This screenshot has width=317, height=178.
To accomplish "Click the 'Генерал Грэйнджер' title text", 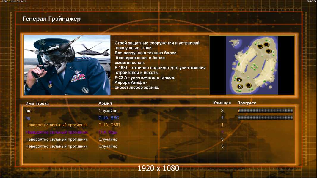I will pos(51,19).
